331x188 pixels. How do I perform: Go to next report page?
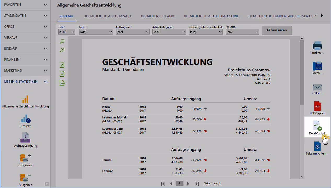click(188, 184)
